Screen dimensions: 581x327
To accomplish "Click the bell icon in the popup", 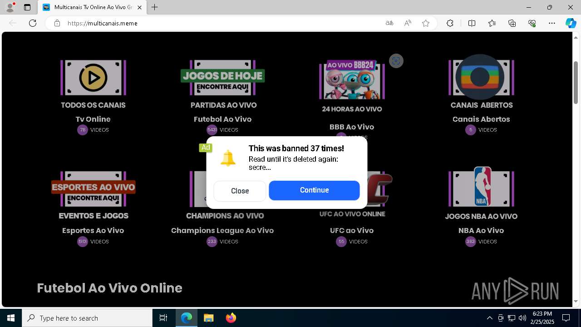I will click(228, 158).
